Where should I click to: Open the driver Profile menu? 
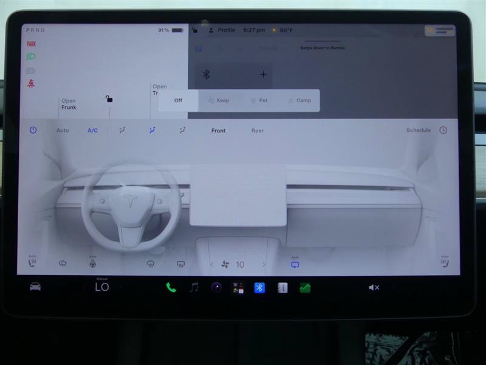pos(222,30)
